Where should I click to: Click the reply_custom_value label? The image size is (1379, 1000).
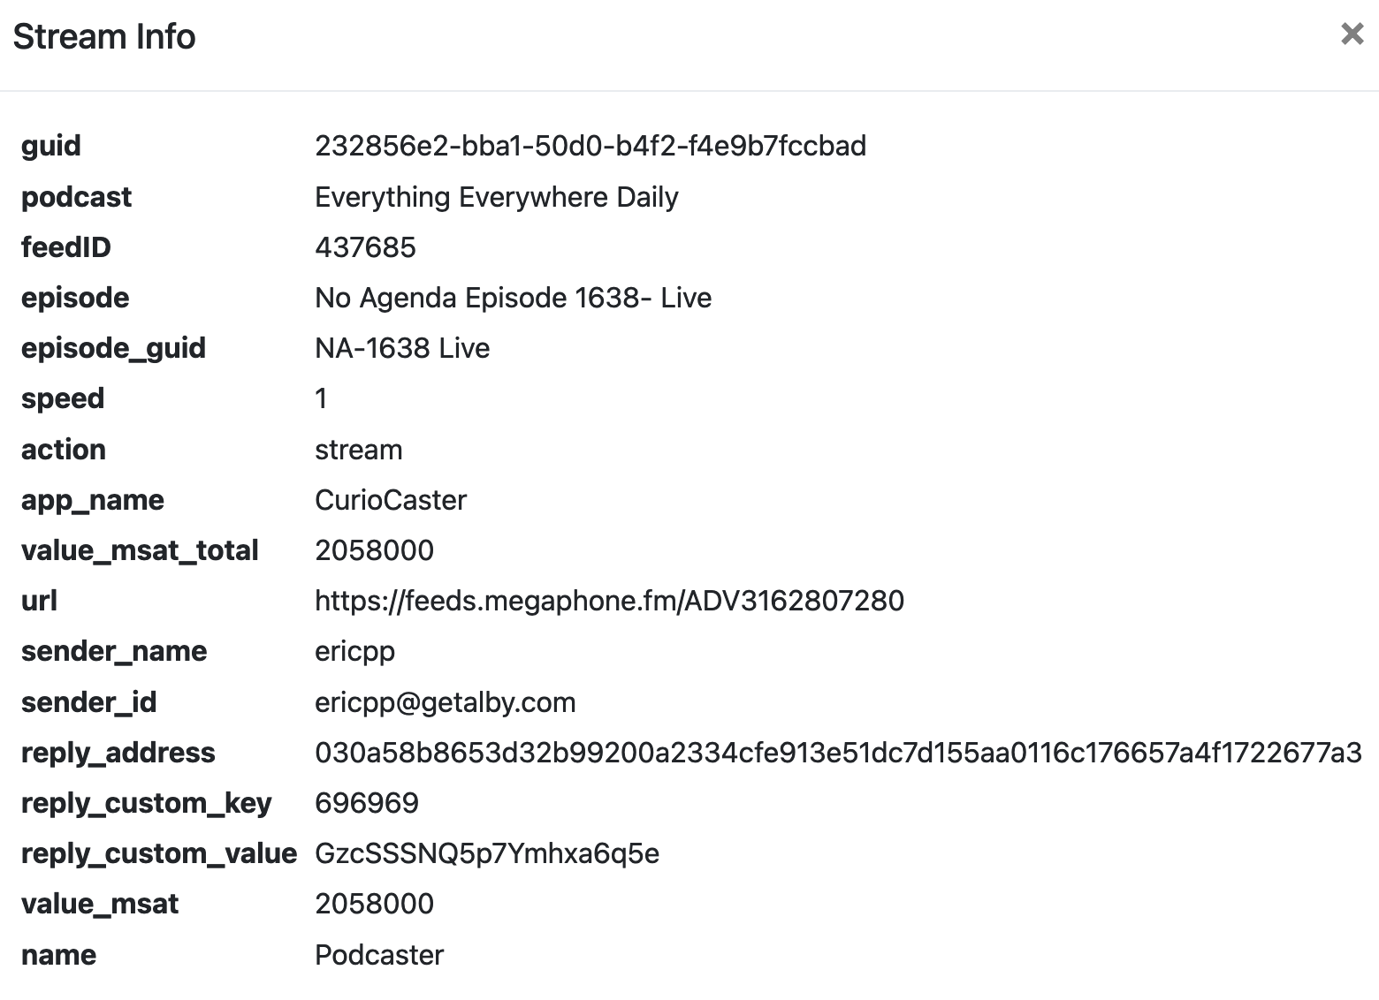pos(159,854)
